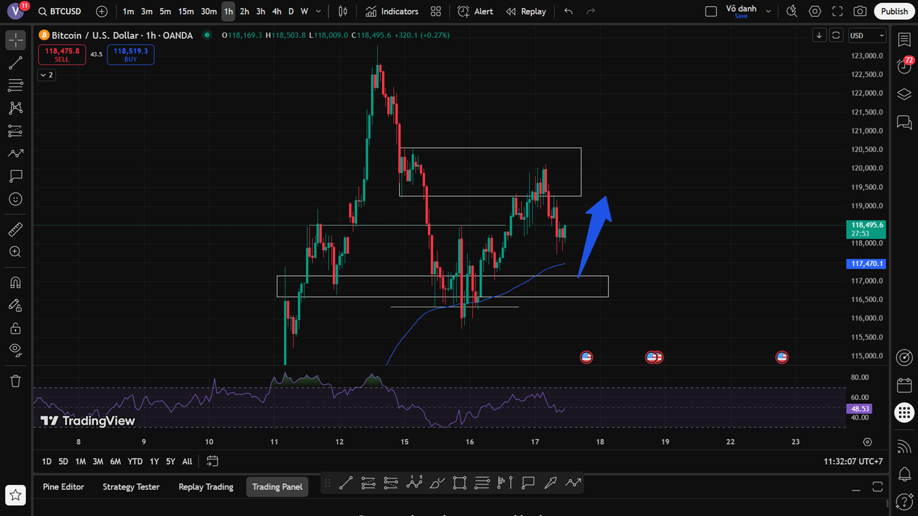The width and height of the screenshot is (918, 516).
Task: Switch to 1m timeframe
Action: (128, 11)
